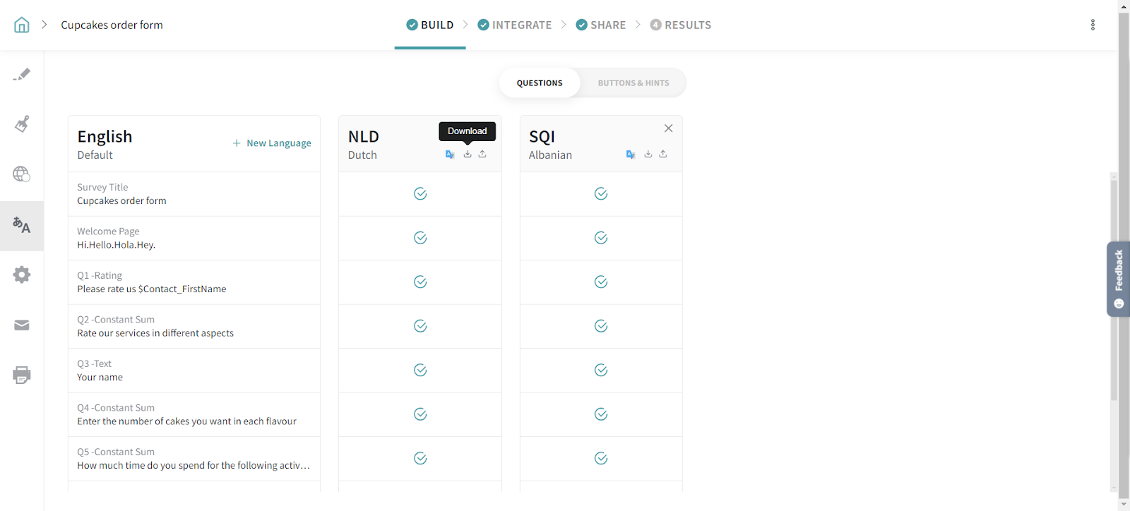Open the three-dot more options menu
This screenshot has height=511, width=1130.
coord(1093,25)
